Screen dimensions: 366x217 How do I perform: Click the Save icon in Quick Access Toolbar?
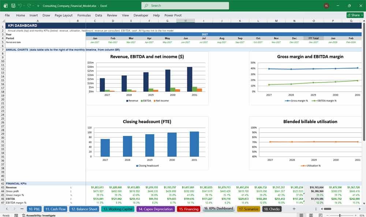pos(13,5)
